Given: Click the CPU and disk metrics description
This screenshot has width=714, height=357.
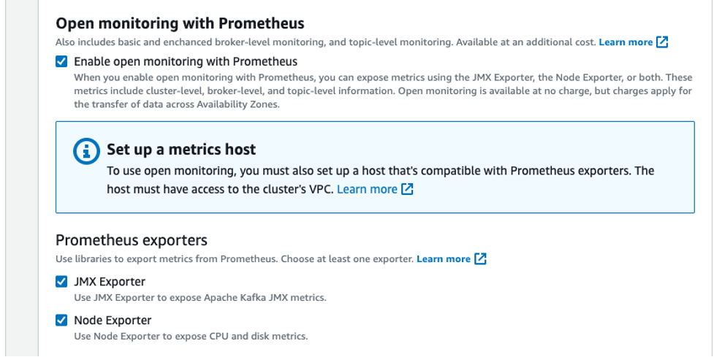Looking at the screenshot, I should coord(191,337).
